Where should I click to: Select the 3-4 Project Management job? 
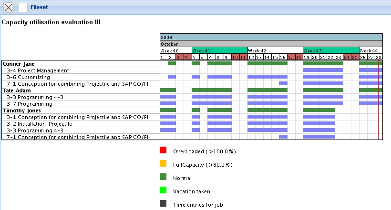pos(38,70)
